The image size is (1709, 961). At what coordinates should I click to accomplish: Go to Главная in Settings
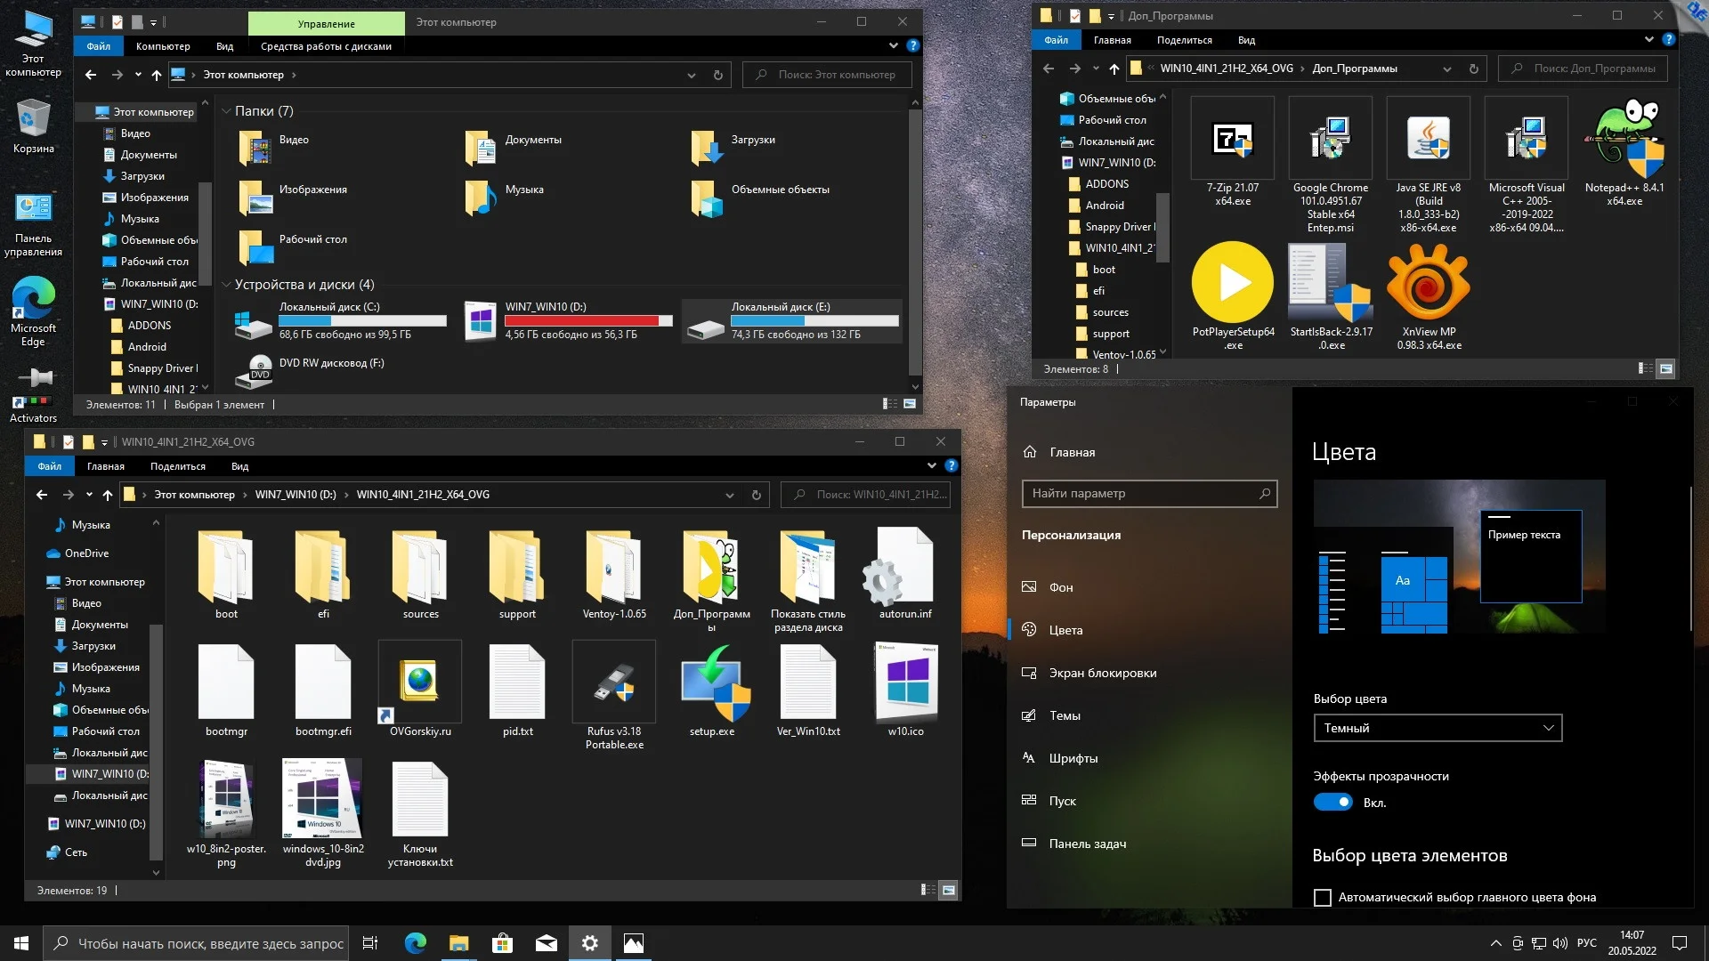click(1072, 452)
